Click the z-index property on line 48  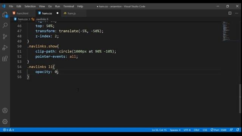pyautogui.click(x=43, y=36)
